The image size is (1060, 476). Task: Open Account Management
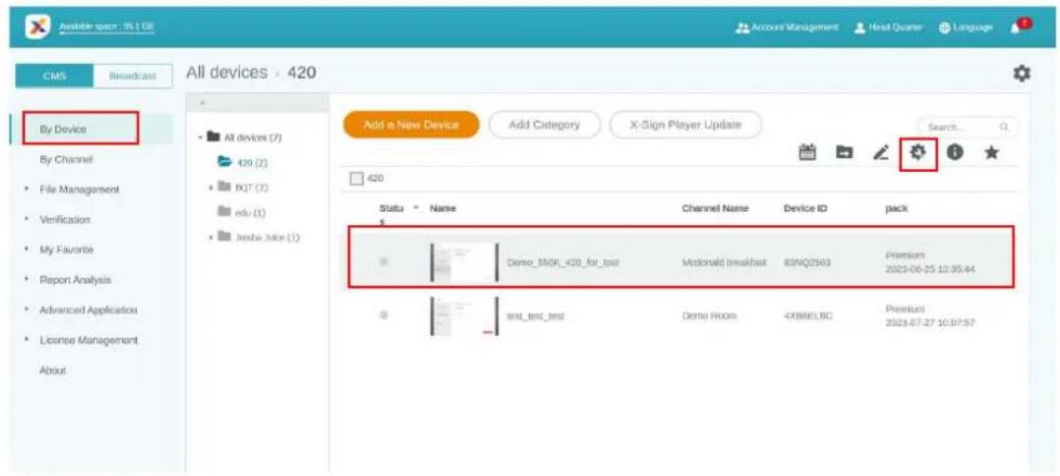(787, 27)
